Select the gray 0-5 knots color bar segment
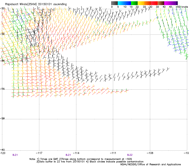Screen dimensions: 189x166 (114, 3)
